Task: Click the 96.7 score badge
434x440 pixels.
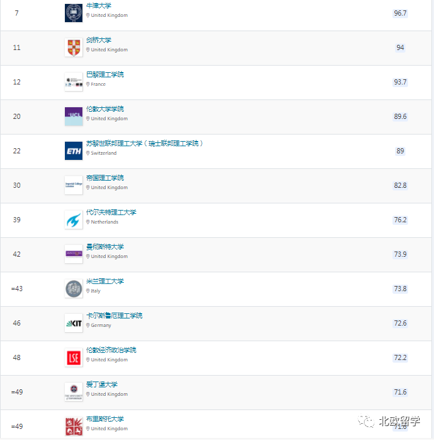Action: click(x=400, y=13)
